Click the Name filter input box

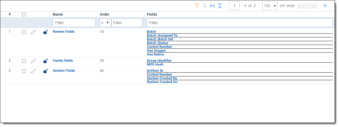[74, 23]
